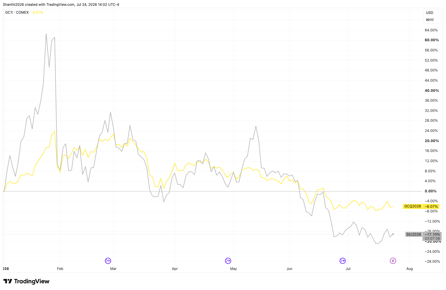Click the Apr time axis label

(x=175, y=269)
